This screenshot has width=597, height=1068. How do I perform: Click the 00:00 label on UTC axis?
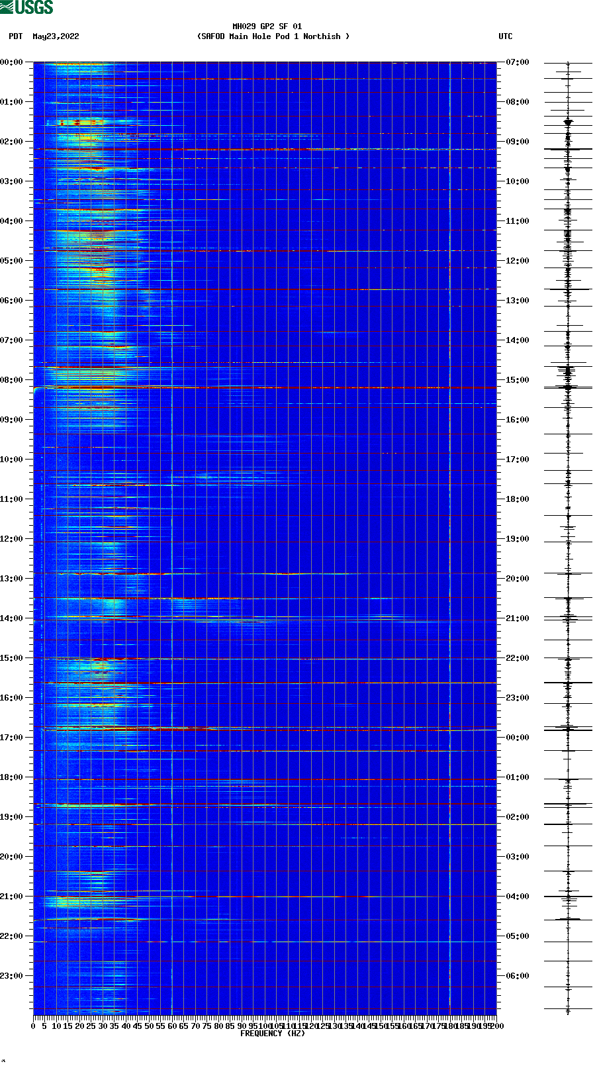518,738
